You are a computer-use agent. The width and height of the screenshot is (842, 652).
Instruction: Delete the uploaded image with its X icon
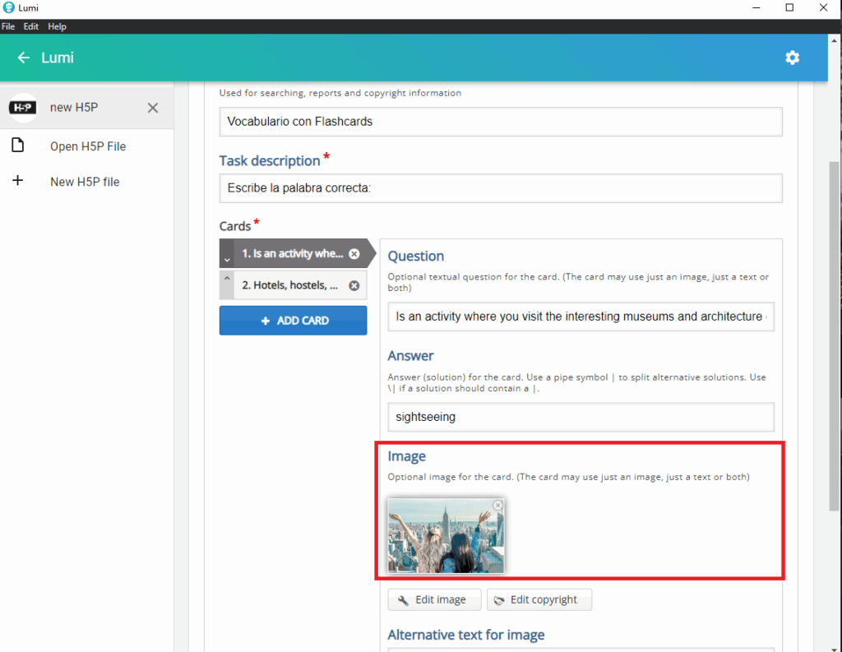pyautogui.click(x=497, y=505)
